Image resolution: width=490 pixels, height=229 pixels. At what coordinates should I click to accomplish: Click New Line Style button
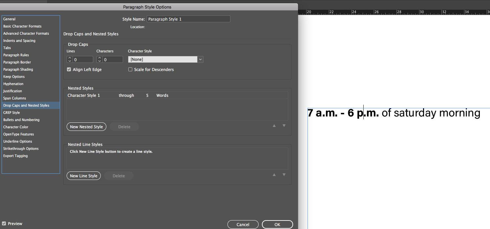(x=84, y=176)
